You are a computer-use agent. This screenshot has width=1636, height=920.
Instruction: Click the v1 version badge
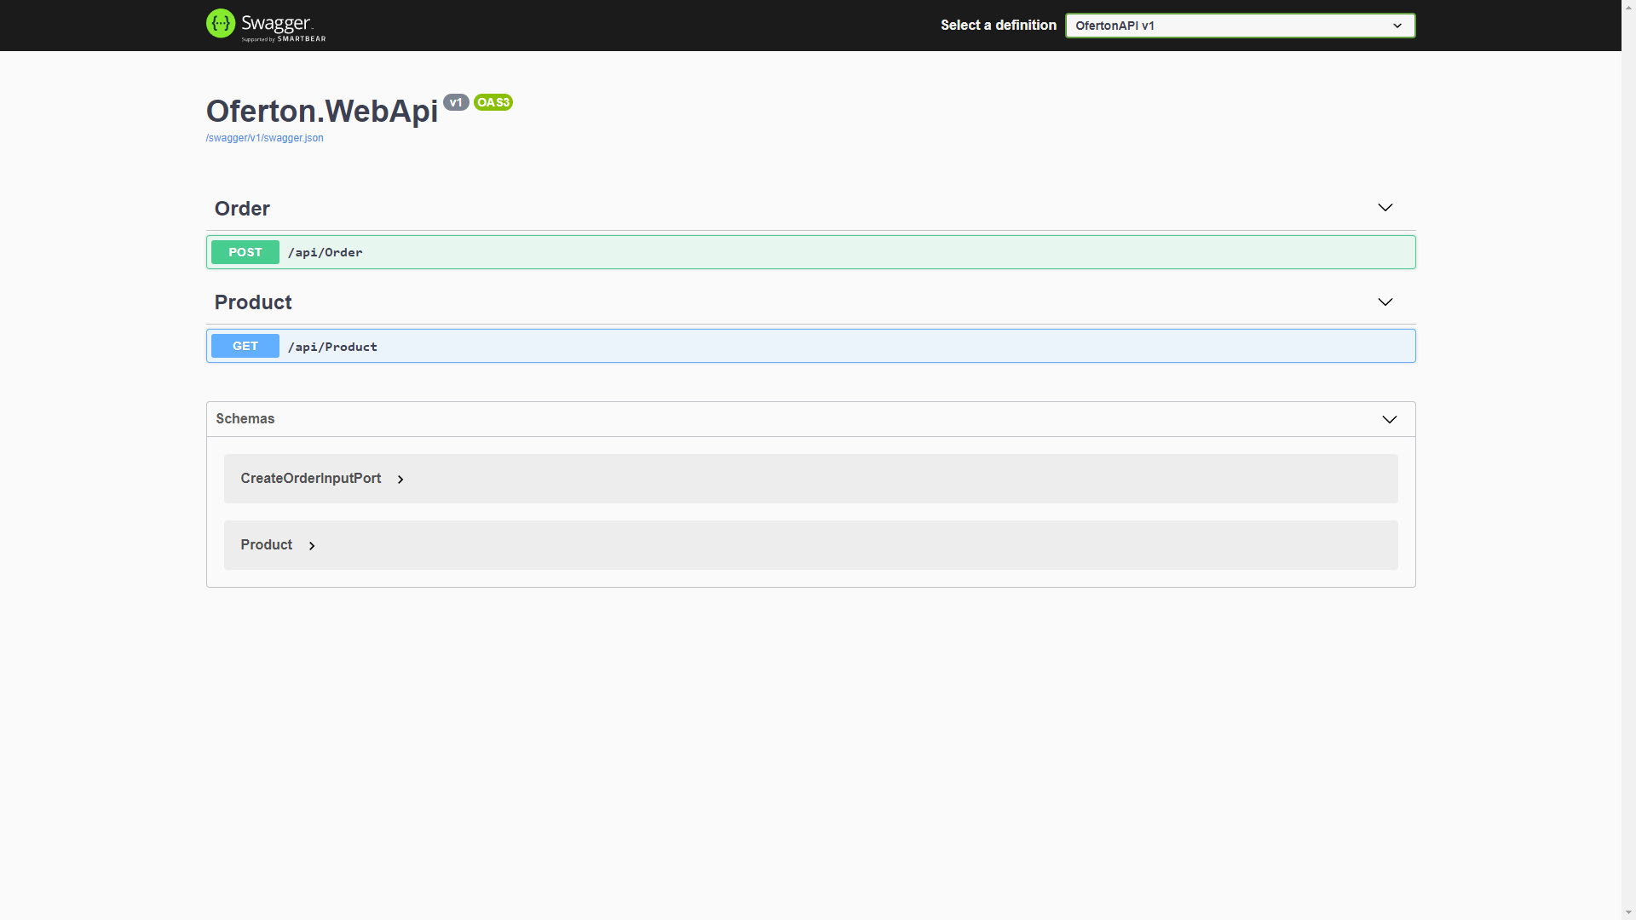coord(456,101)
